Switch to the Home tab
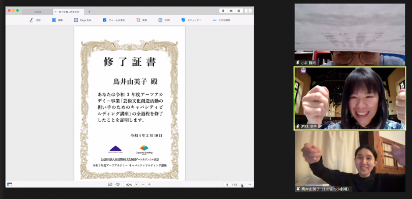 [x=38, y=12]
